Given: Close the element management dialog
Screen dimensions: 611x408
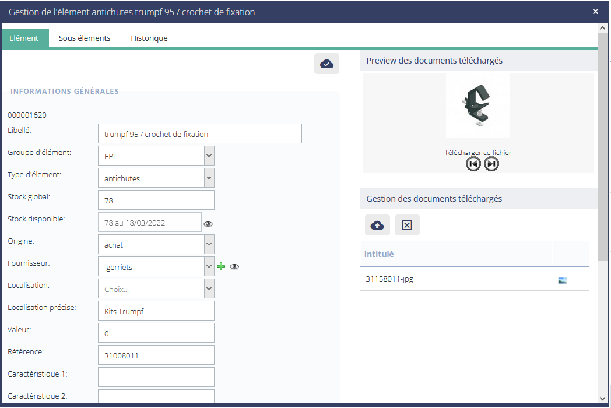Looking at the screenshot, I should click(x=595, y=12).
